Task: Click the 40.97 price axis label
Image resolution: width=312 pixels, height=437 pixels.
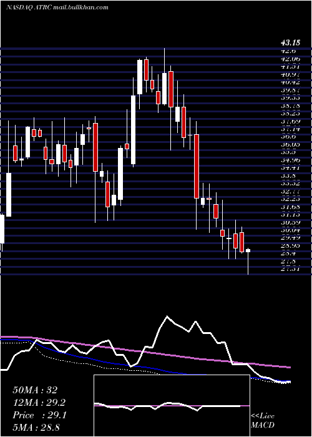Action: point(290,74)
